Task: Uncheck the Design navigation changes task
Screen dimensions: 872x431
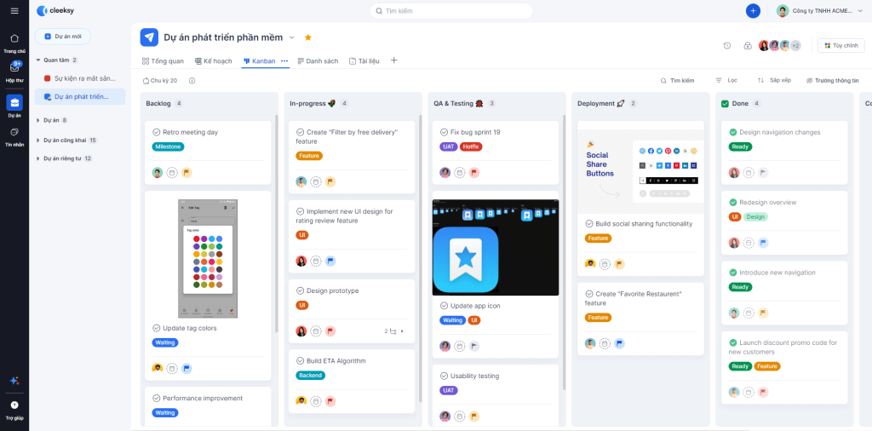Action: [x=732, y=132]
